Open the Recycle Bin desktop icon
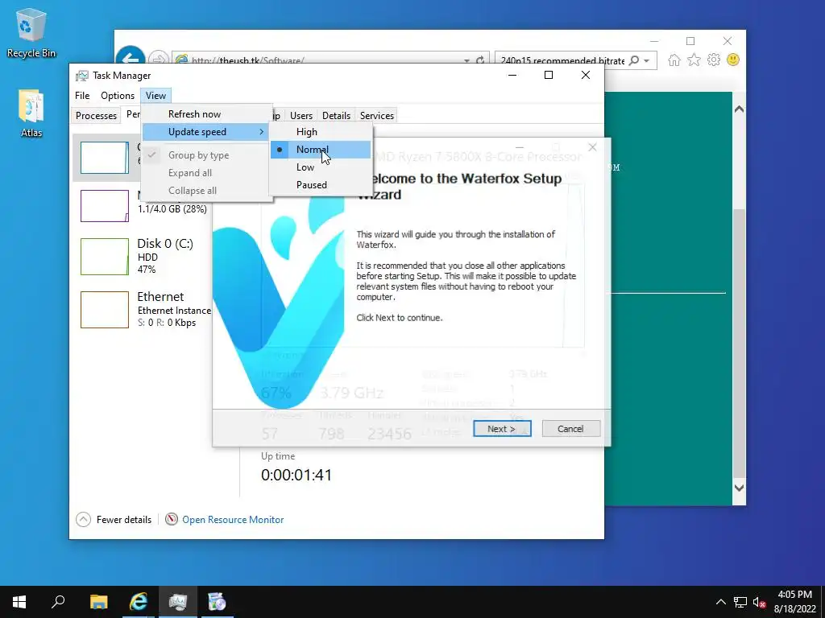Screen dimensions: 825x618 tap(31, 32)
